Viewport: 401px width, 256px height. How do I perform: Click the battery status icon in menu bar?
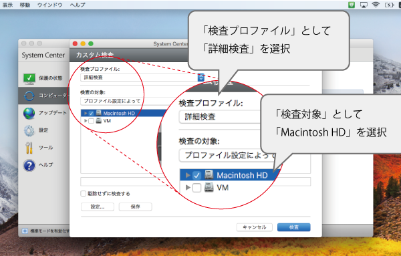[x=389, y=5]
